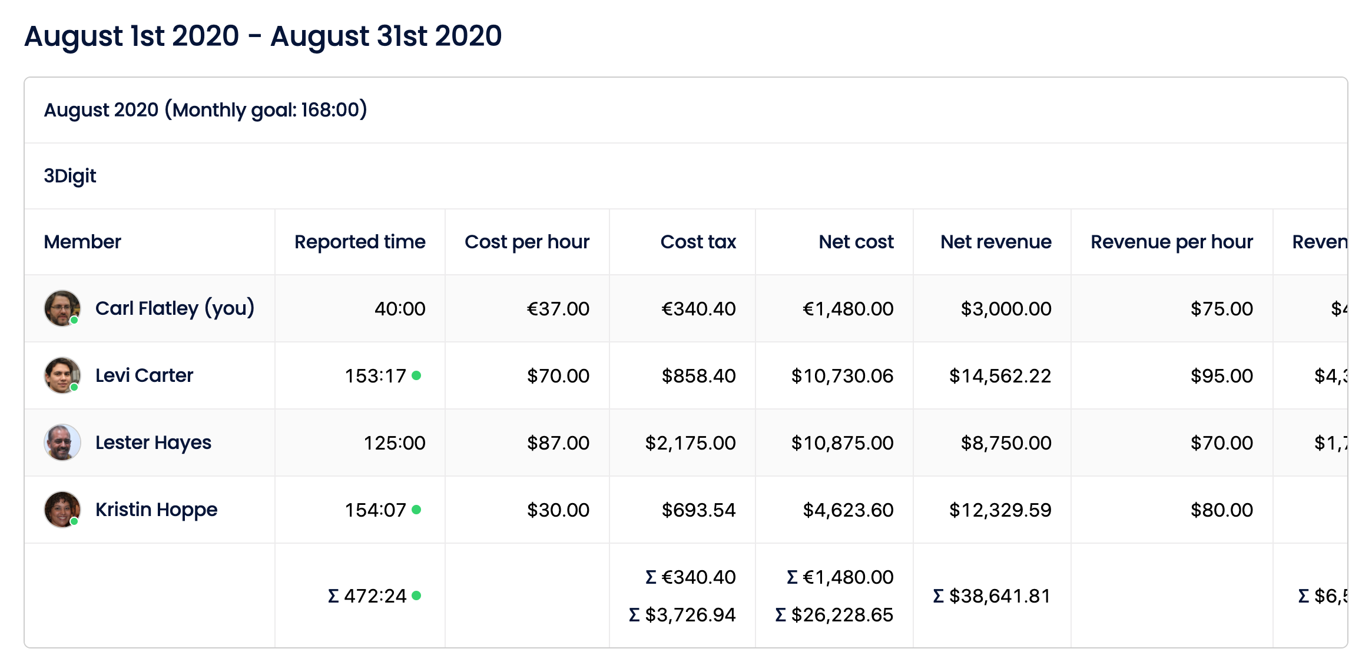Click the Cost tax column header
This screenshot has width=1372, height=672.
click(x=698, y=242)
